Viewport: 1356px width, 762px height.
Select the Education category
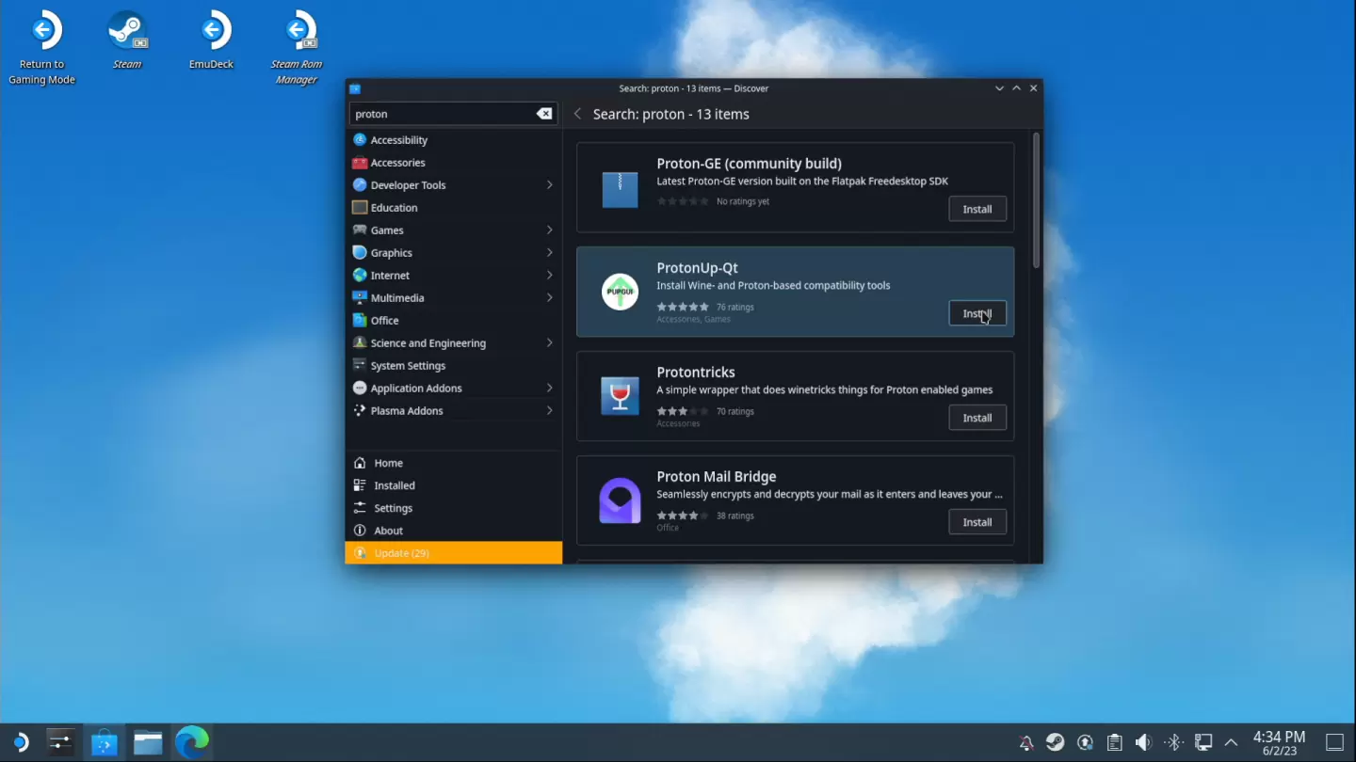pos(453,208)
